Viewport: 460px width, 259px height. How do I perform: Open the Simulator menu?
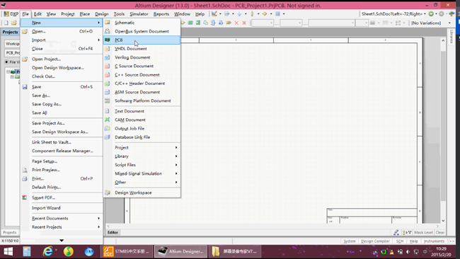tap(139, 13)
